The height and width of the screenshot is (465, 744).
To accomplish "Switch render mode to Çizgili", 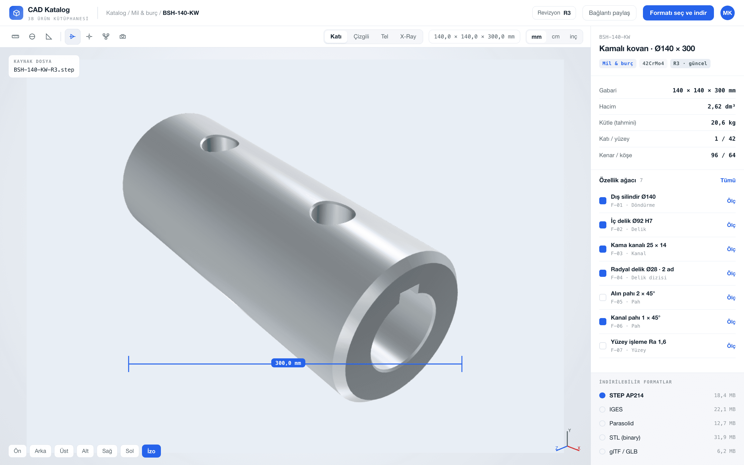I will [x=361, y=37].
